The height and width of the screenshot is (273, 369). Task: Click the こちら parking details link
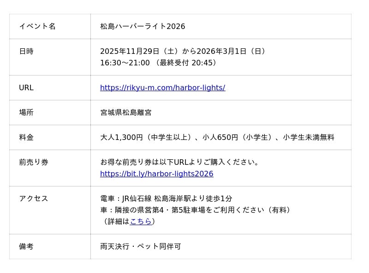[x=141, y=221]
